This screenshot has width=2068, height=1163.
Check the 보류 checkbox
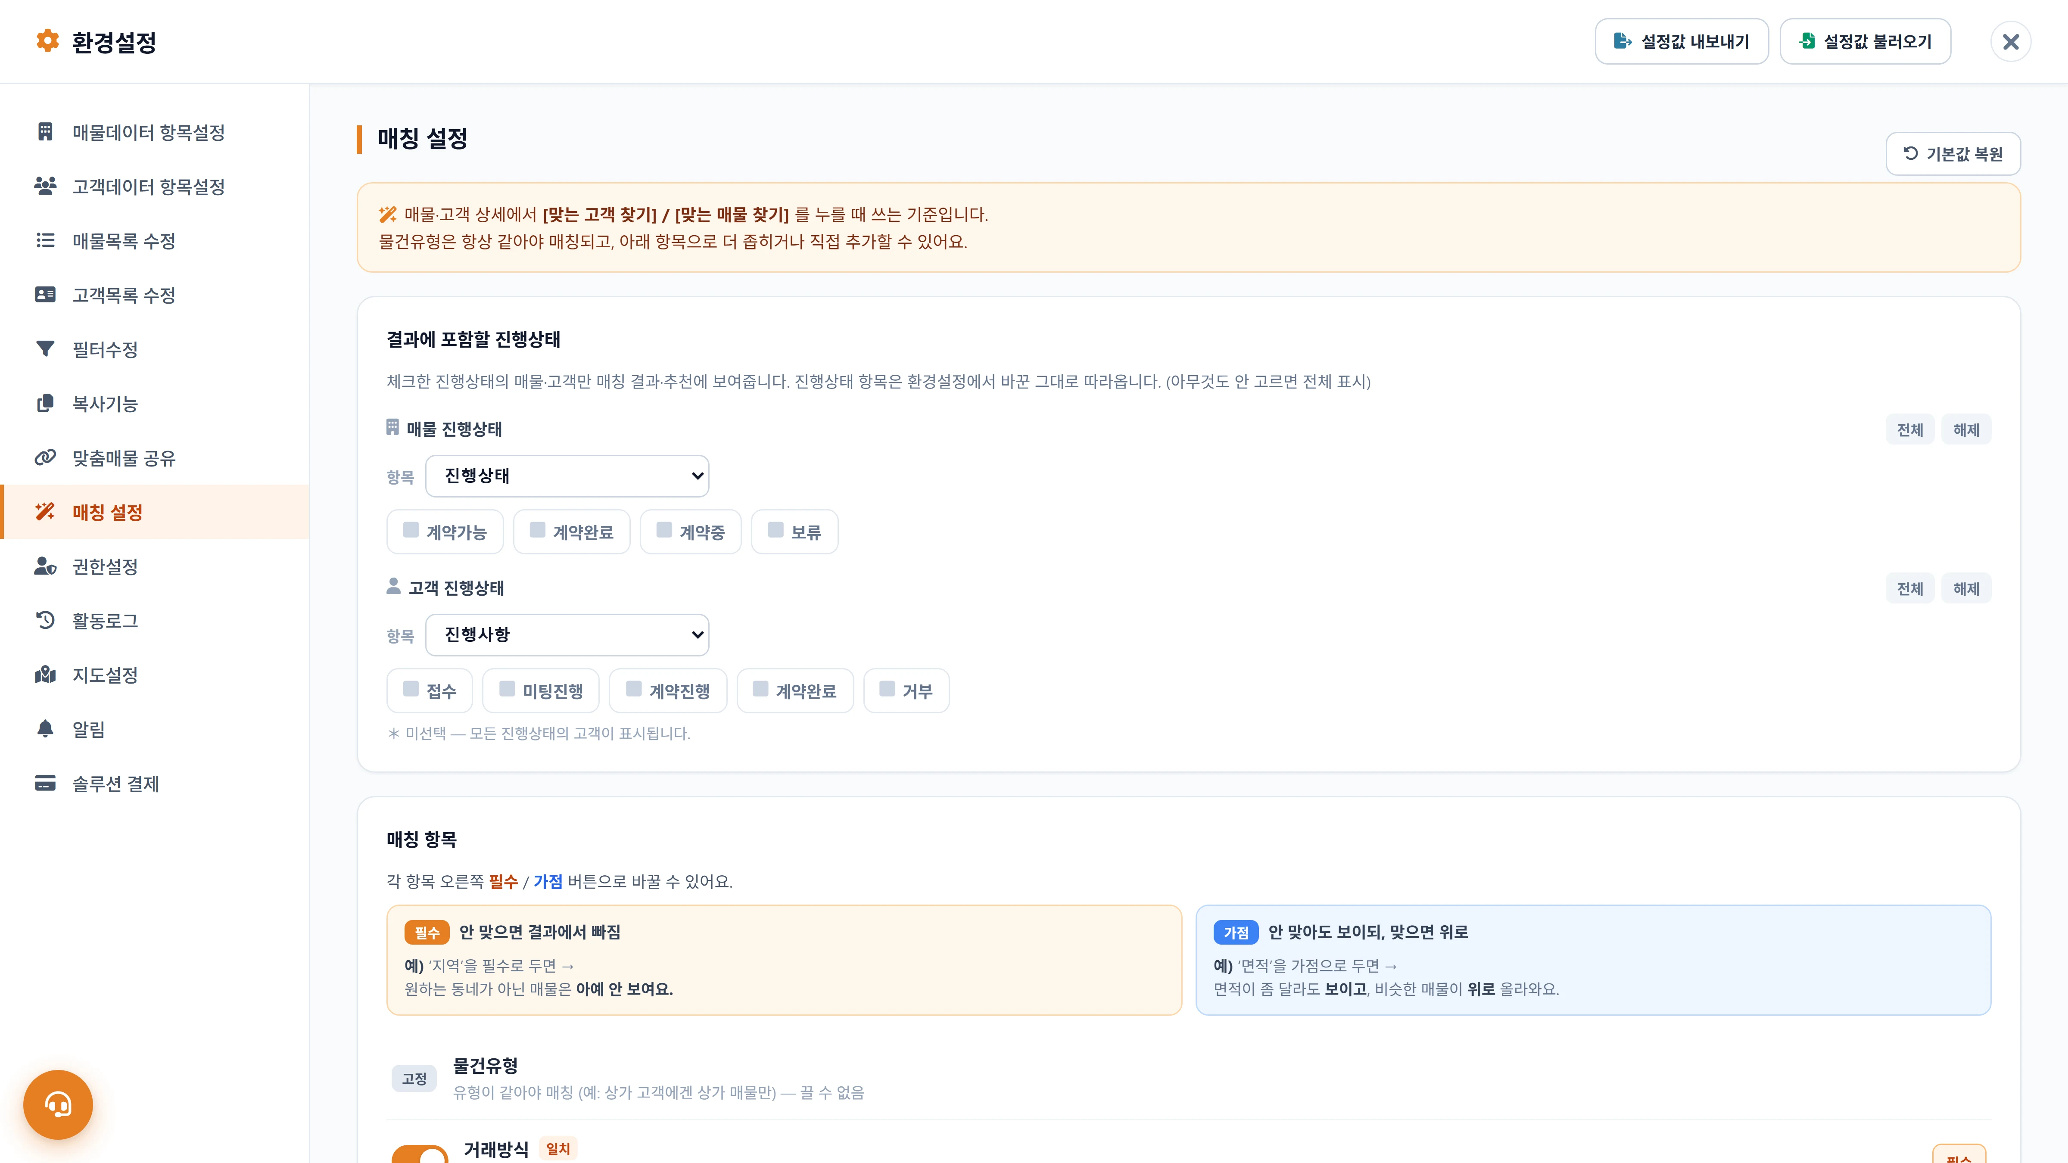click(x=775, y=530)
